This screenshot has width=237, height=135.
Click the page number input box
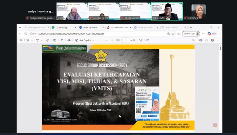(126, 40)
